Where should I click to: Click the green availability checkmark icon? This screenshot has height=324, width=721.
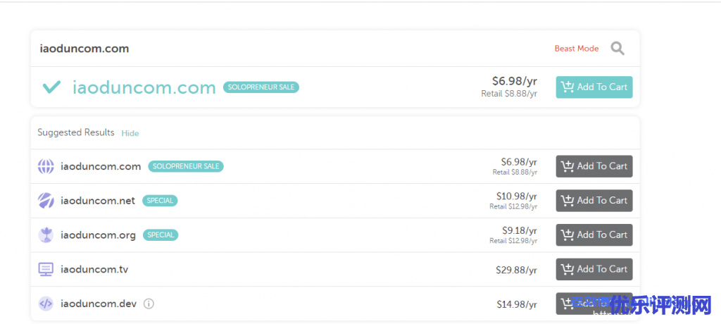pyautogui.click(x=51, y=87)
